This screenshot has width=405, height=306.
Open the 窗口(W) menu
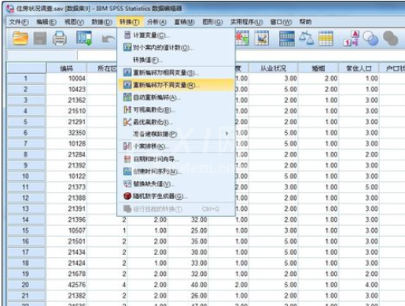coord(281,22)
